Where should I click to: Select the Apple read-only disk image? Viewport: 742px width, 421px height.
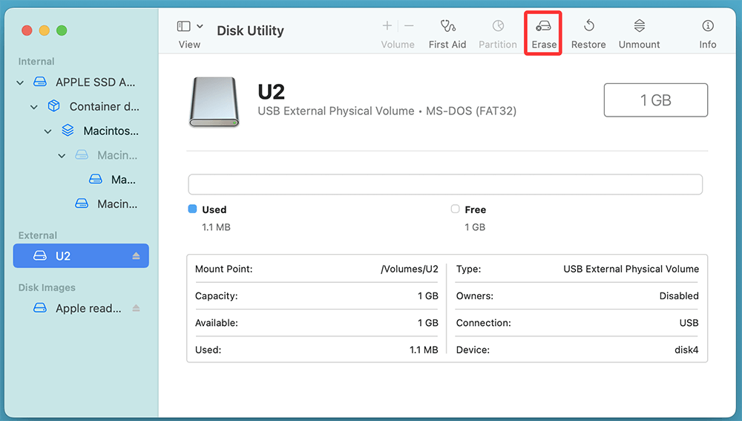pyautogui.click(x=88, y=308)
